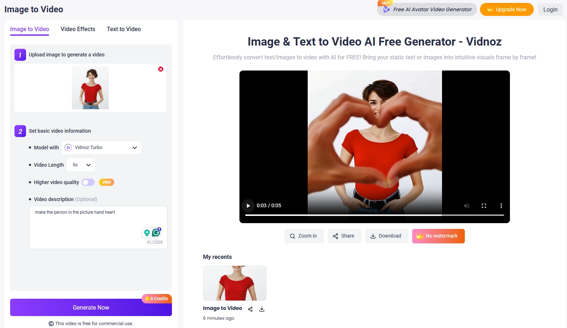Click the Share button below video
This screenshot has height=328, width=567.
[345, 236]
